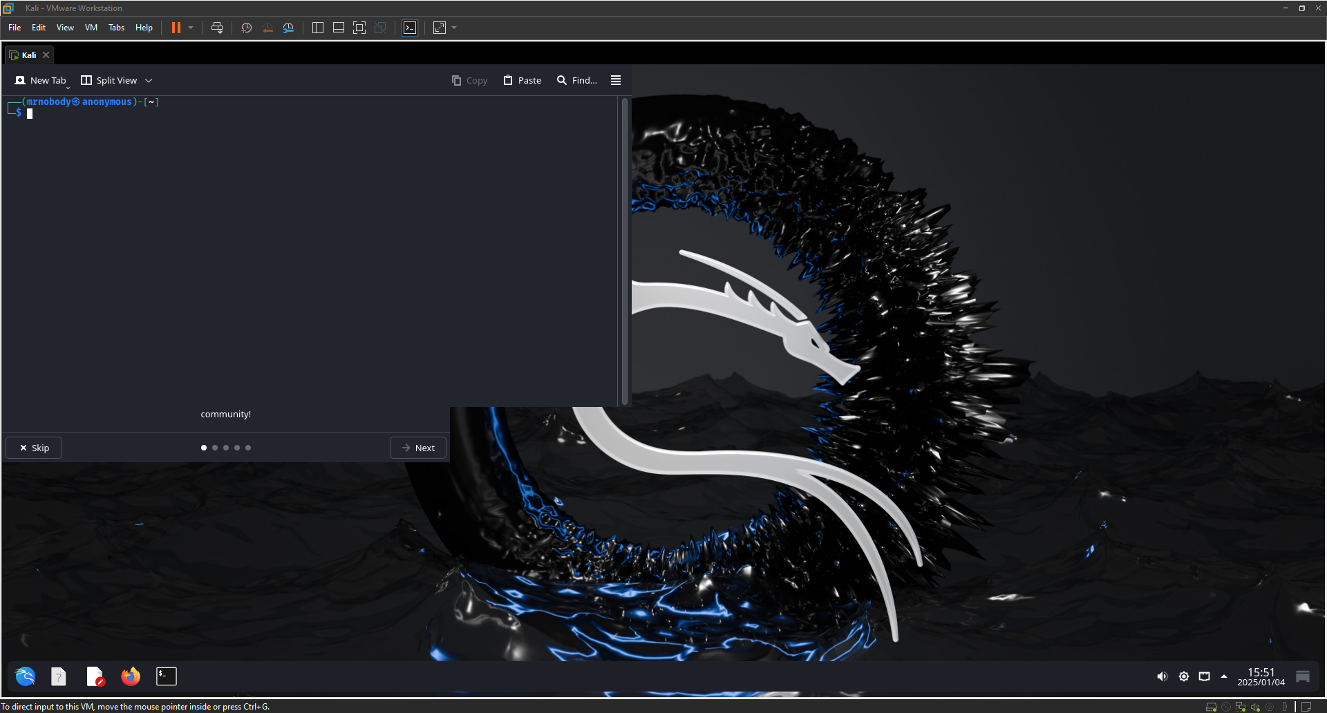This screenshot has width=1327, height=713.
Task: Open the VM menu
Action: point(91,28)
